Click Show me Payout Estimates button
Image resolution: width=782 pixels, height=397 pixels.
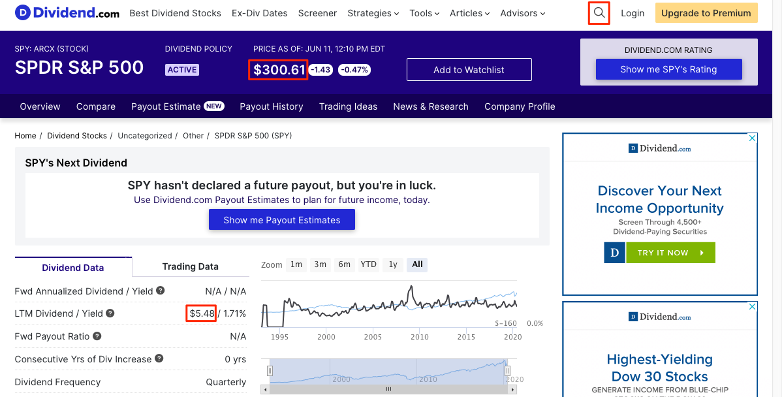[282, 220]
